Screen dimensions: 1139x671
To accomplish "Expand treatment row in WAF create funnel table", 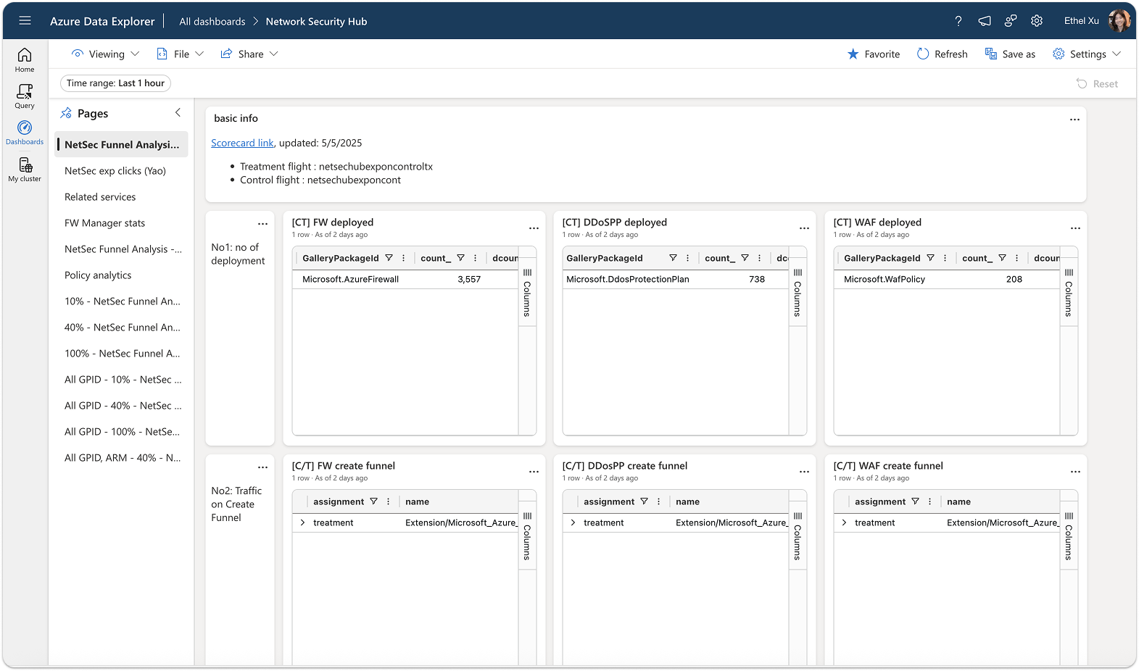I will 844,522.
